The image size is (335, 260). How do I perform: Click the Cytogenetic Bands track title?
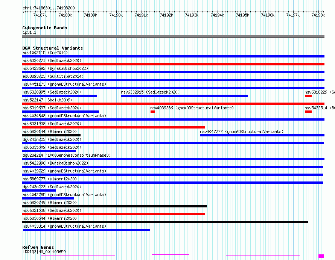[45, 28]
